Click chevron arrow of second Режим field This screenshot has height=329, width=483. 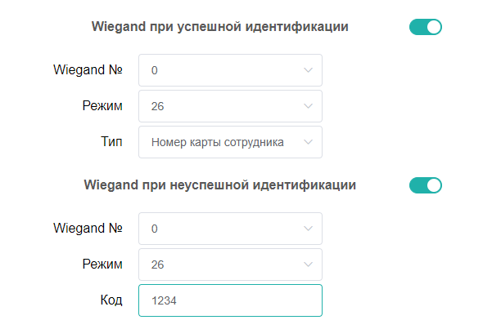(308, 265)
